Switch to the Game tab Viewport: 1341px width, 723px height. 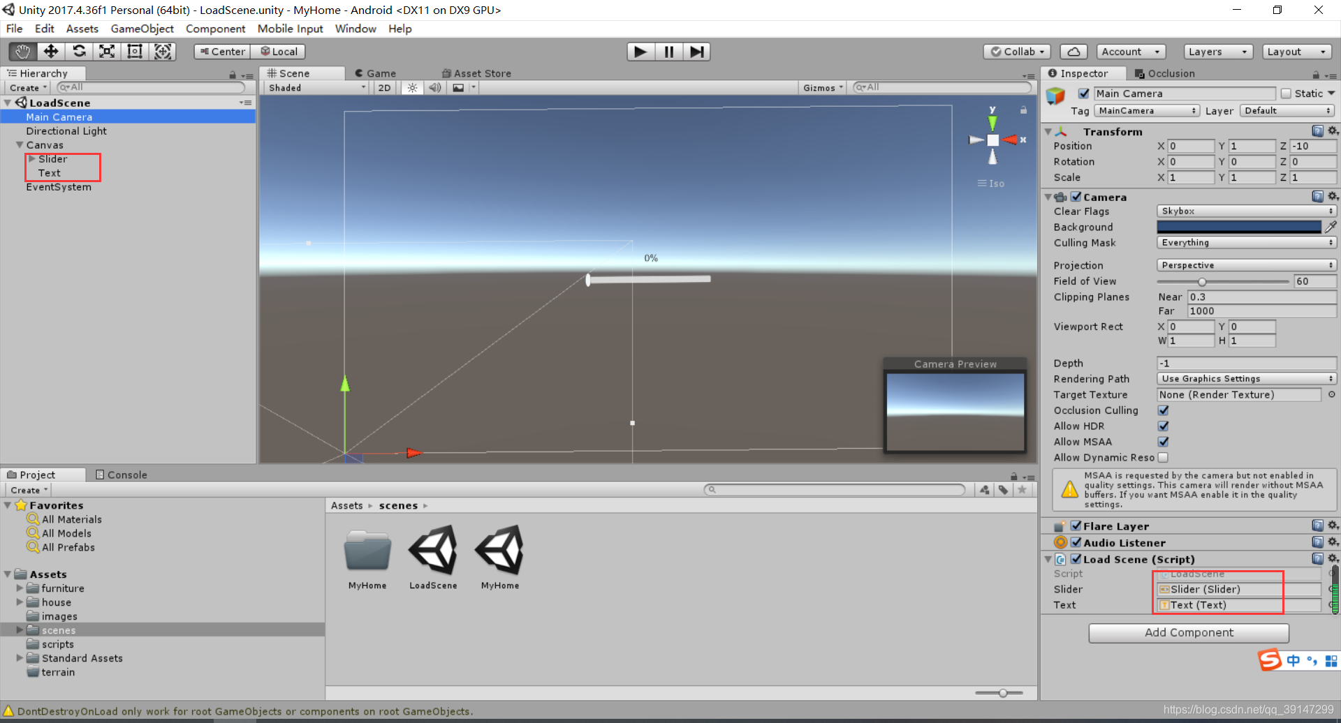(x=379, y=73)
